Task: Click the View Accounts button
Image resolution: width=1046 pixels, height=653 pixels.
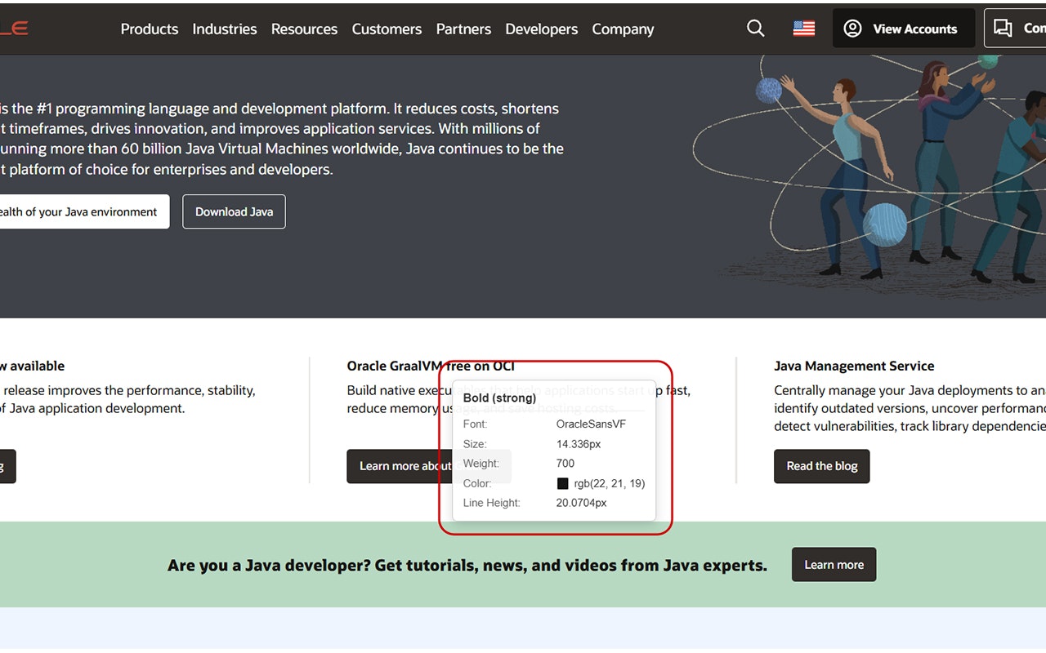Action: tap(904, 29)
